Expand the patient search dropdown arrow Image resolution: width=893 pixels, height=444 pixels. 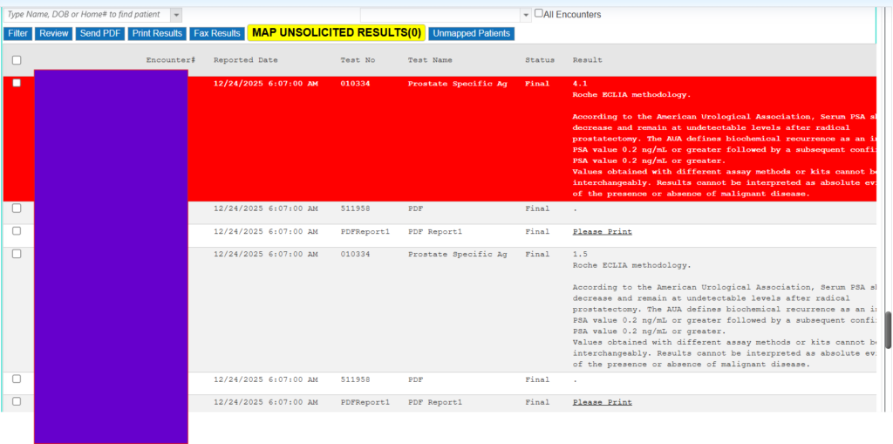tap(176, 15)
